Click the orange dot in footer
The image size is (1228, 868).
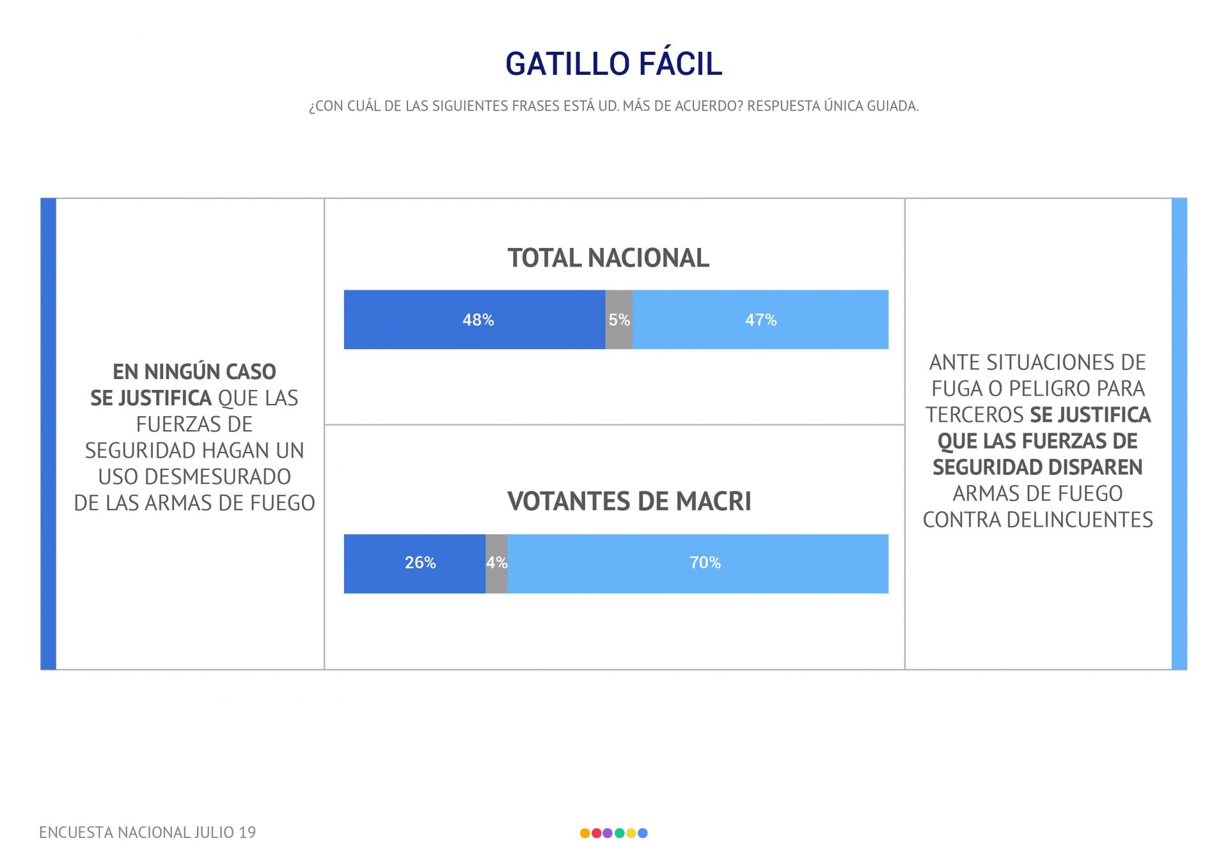click(x=585, y=833)
